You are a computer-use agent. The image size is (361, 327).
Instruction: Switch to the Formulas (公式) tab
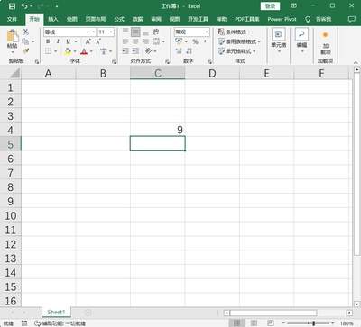tap(119, 19)
